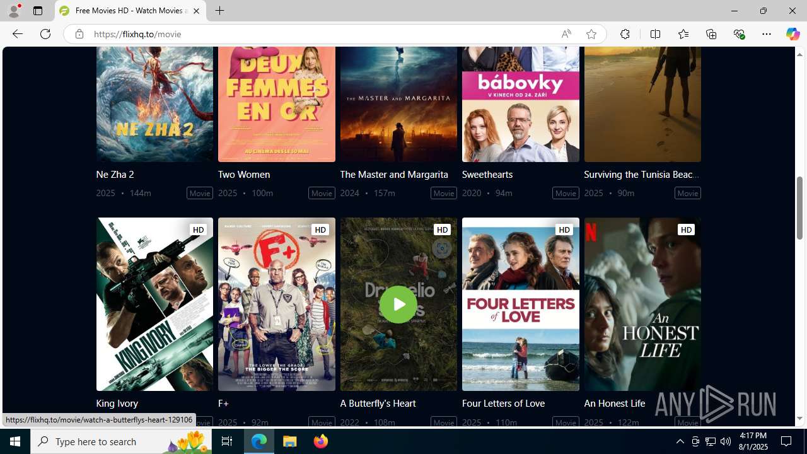Open An Honest Life poster

(642, 304)
